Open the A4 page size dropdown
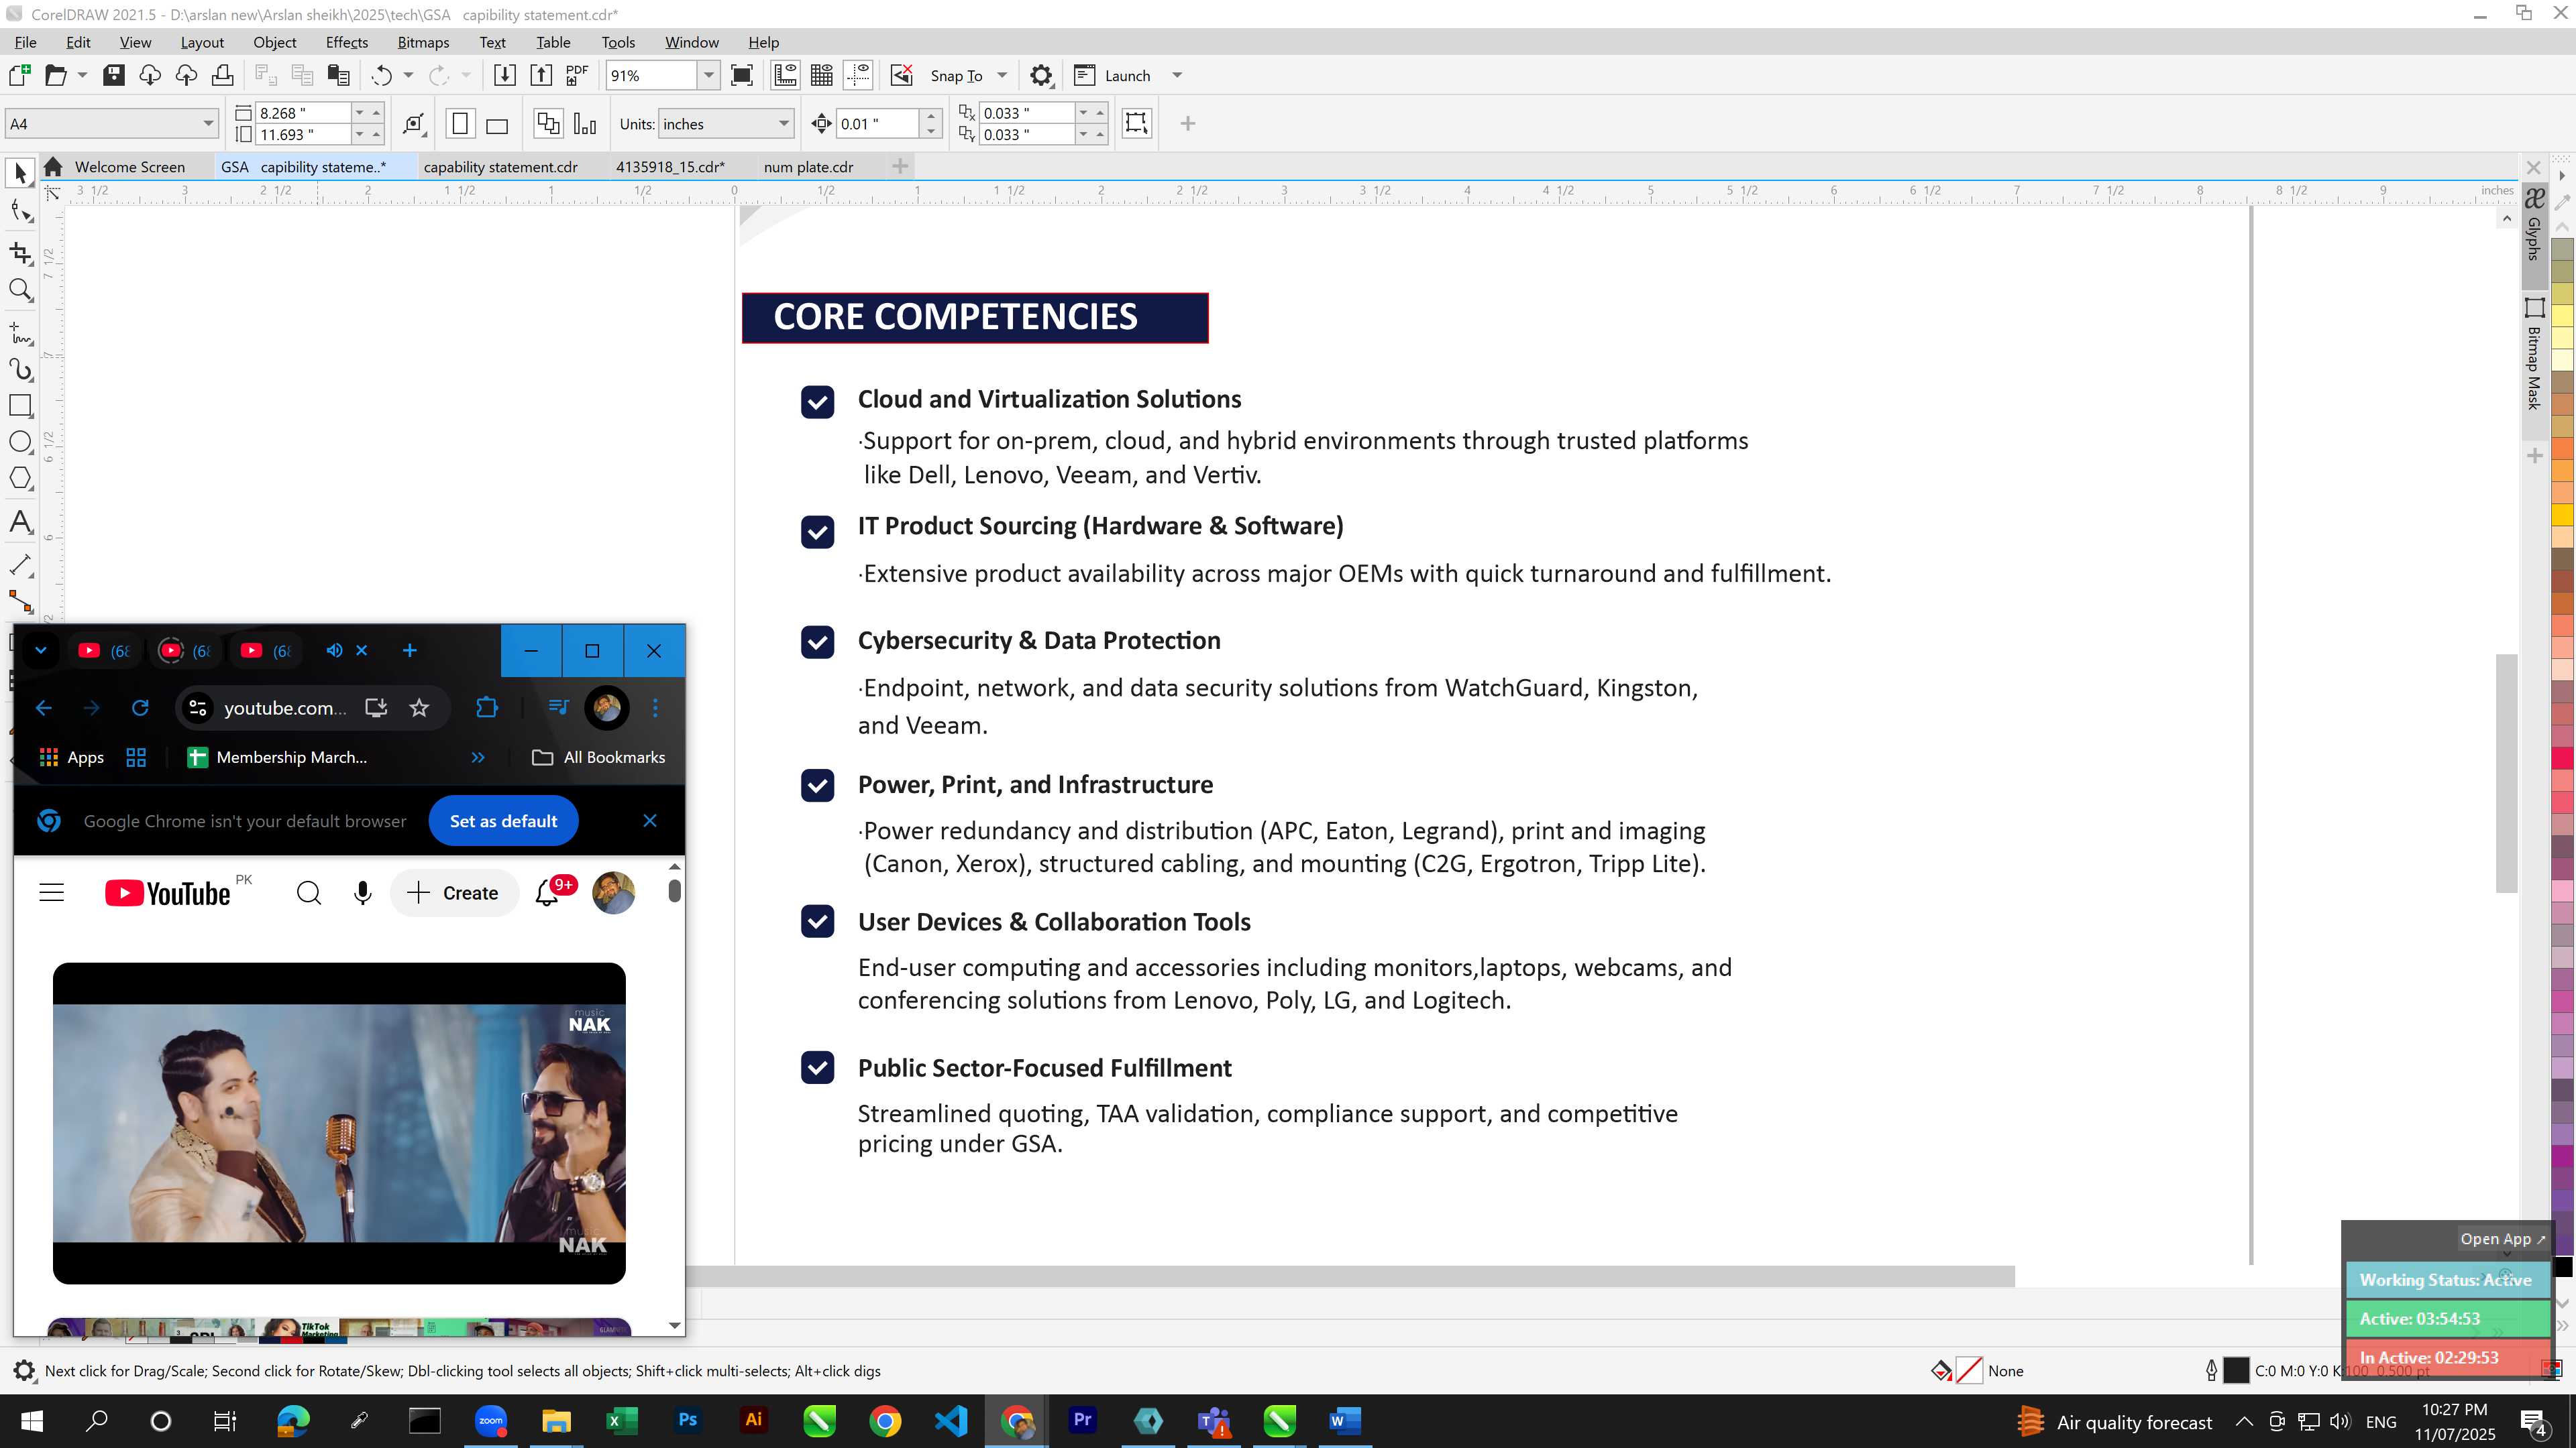The height and width of the screenshot is (1448, 2576). point(208,124)
